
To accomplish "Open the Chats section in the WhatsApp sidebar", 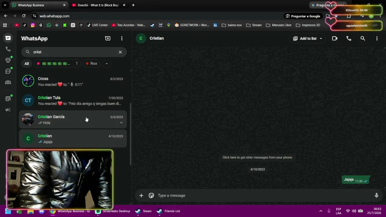I will coord(8,38).
